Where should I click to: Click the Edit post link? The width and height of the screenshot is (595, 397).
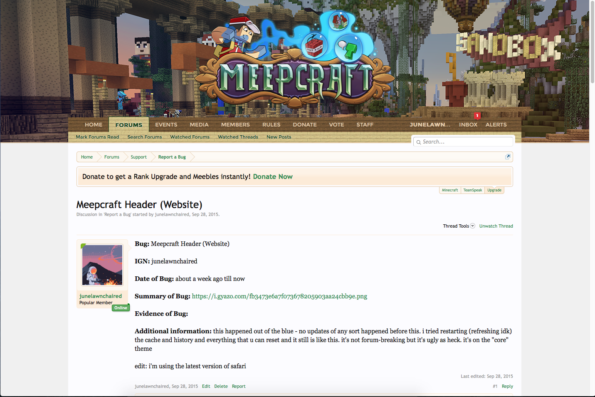206,386
